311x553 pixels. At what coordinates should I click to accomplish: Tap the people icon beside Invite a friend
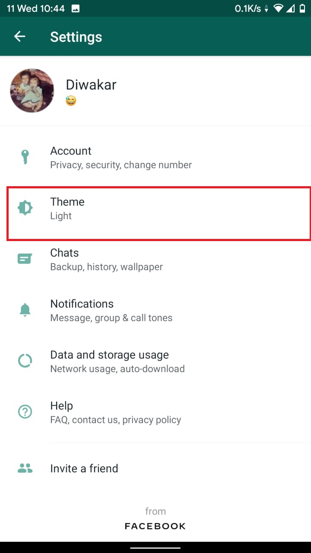[25, 468]
